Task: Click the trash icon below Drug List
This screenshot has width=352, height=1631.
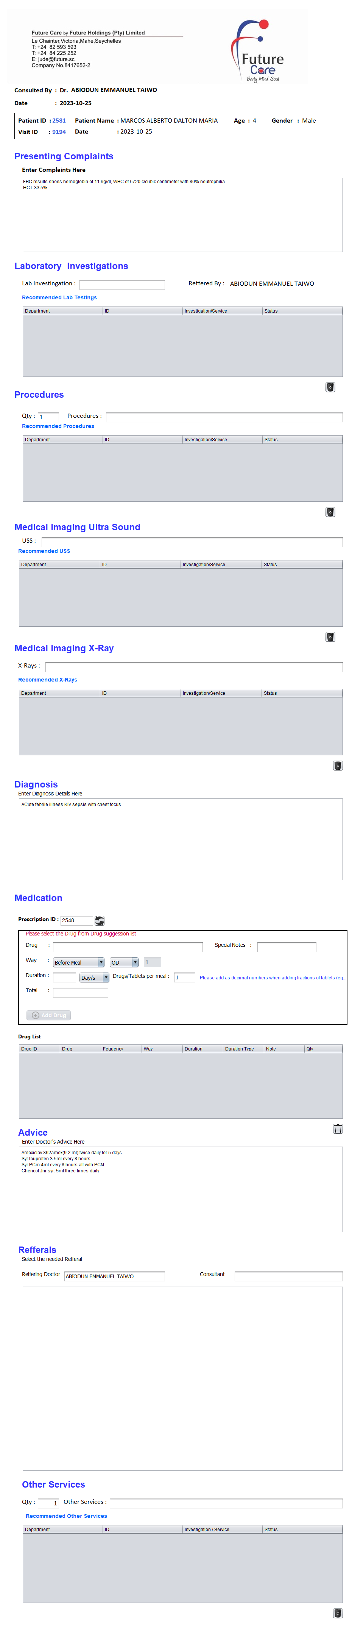Action: pos(338,1128)
